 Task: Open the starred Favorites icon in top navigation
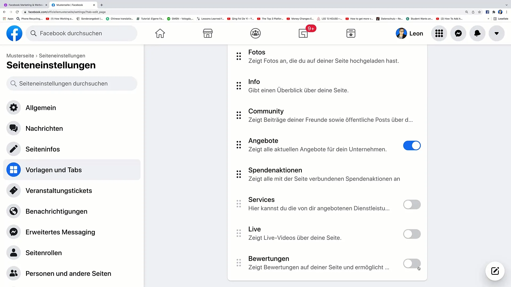[351, 33]
